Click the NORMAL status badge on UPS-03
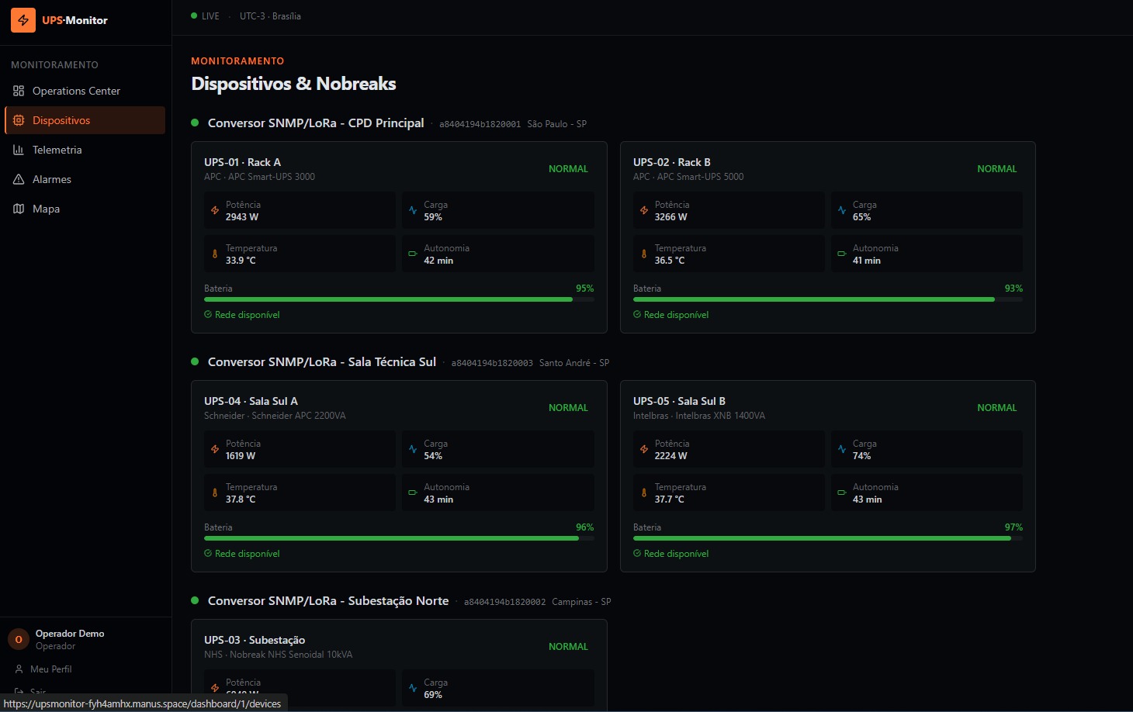The image size is (1133, 712). click(568, 647)
